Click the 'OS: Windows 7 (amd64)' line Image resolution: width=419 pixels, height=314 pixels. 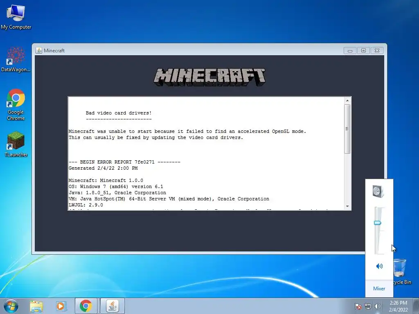click(116, 186)
